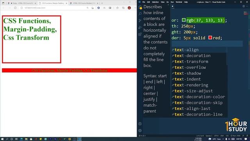
Task: Open the View menu in VS Code
Action: coord(162,2)
